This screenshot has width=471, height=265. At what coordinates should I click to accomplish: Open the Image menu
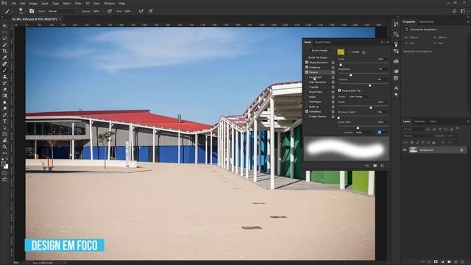tap(33, 3)
